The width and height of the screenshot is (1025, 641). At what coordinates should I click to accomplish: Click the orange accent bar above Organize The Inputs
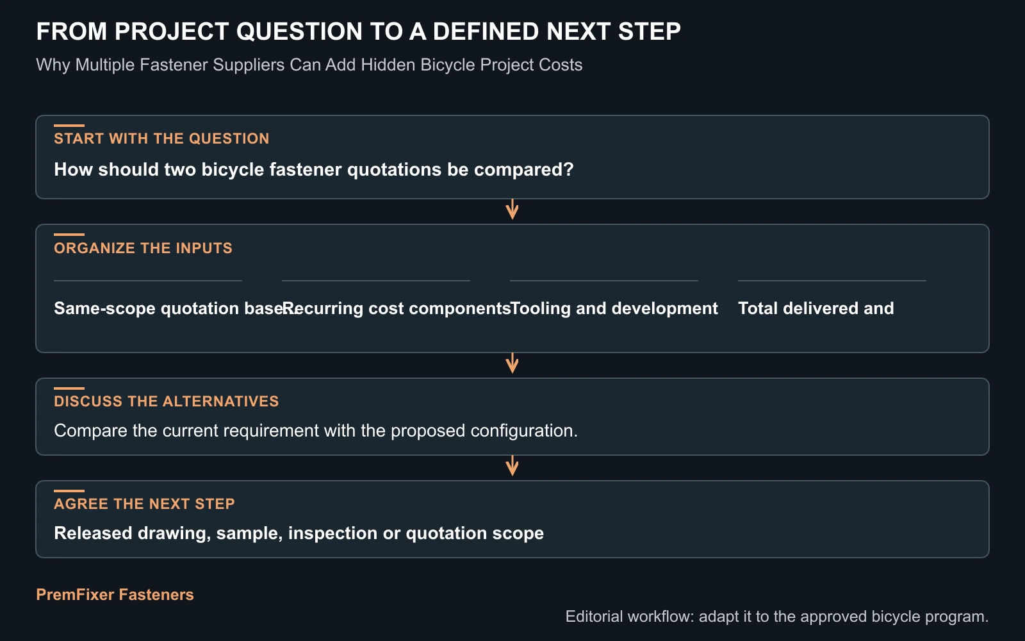69,235
